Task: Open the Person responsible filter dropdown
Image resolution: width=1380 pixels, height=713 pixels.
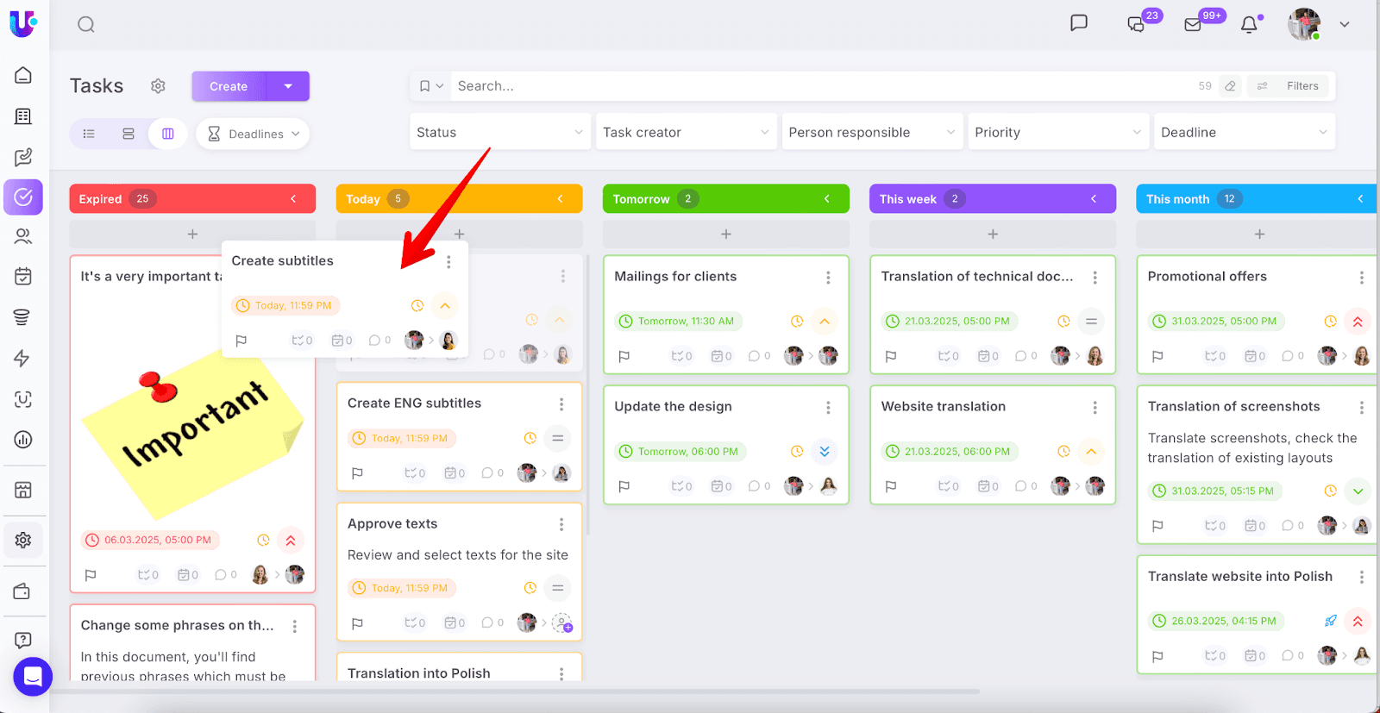Action: (x=873, y=132)
